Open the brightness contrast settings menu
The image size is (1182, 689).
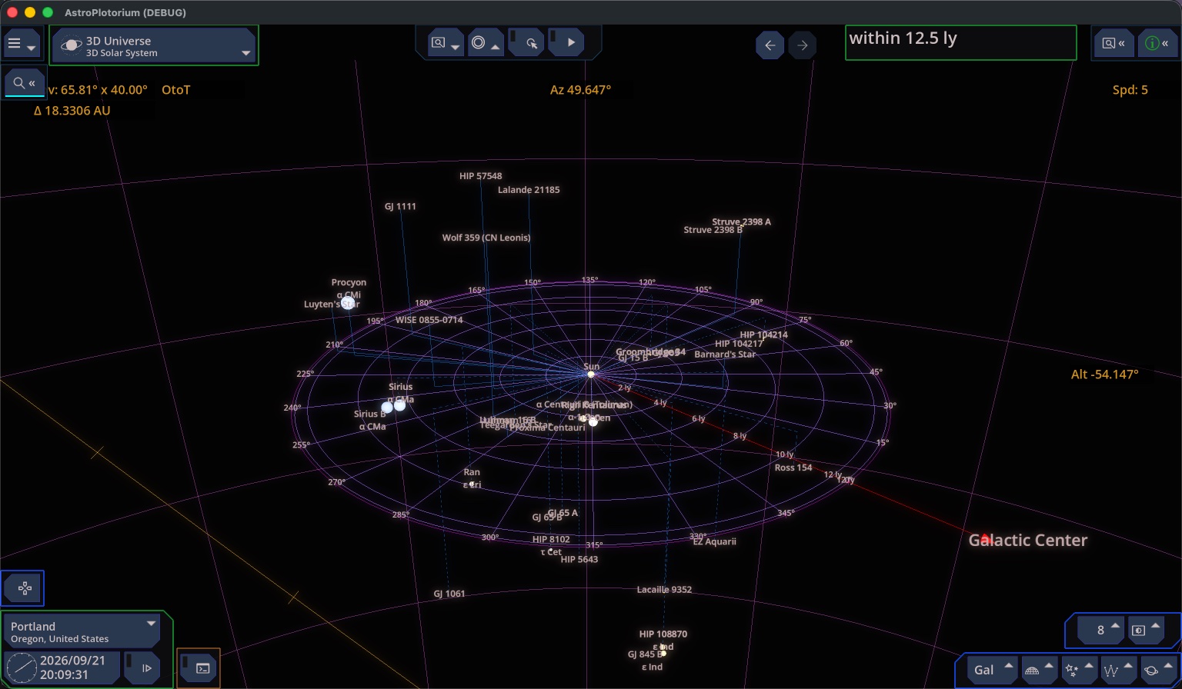pos(1144,630)
